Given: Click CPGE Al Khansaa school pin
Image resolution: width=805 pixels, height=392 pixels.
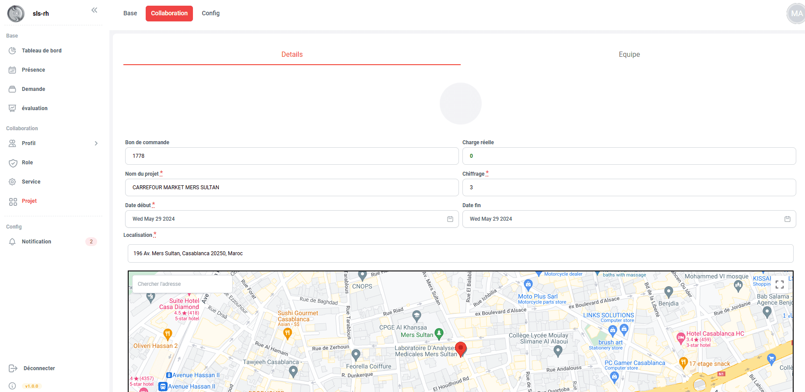Looking at the screenshot, I should pyautogui.click(x=417, y=315).
